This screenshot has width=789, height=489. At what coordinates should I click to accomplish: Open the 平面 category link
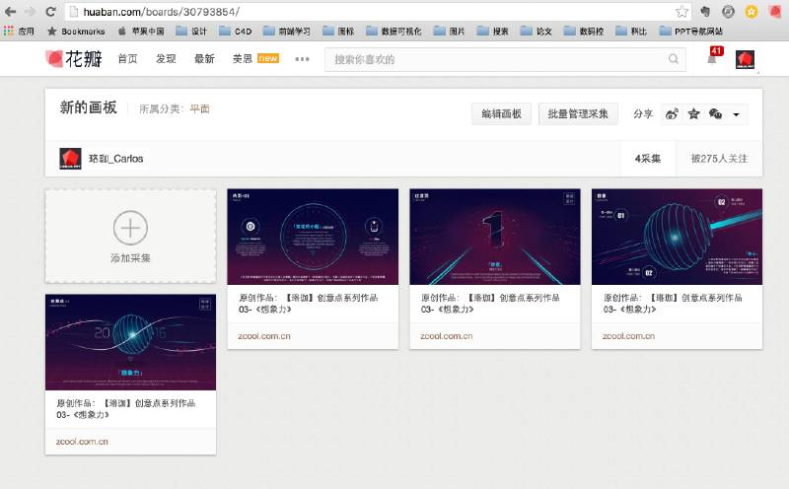pyautogui.click(x=200, y=108)
